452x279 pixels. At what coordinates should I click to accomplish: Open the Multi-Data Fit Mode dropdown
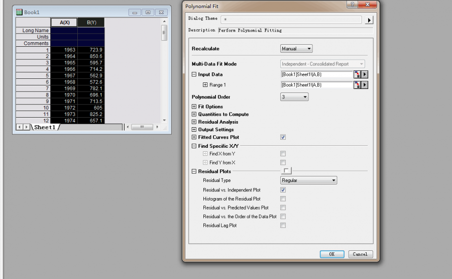pyautogui.click(x=322, y=64)
